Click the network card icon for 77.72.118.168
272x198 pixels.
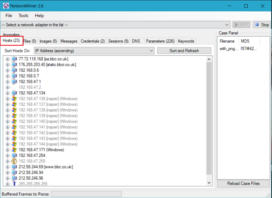14,59
